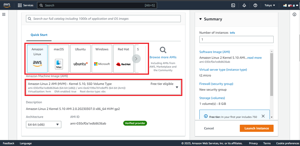Click the read more link in Summary
The height and width of the screenshot is (146, 300).
[x=254, y=58]
